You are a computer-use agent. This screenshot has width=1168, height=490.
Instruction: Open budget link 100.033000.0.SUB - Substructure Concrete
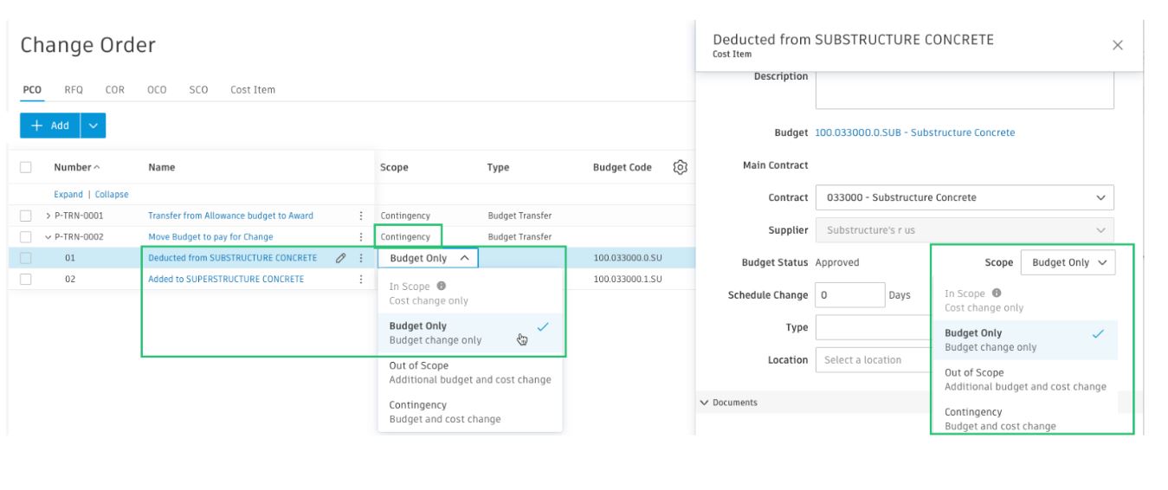(915, 132)
